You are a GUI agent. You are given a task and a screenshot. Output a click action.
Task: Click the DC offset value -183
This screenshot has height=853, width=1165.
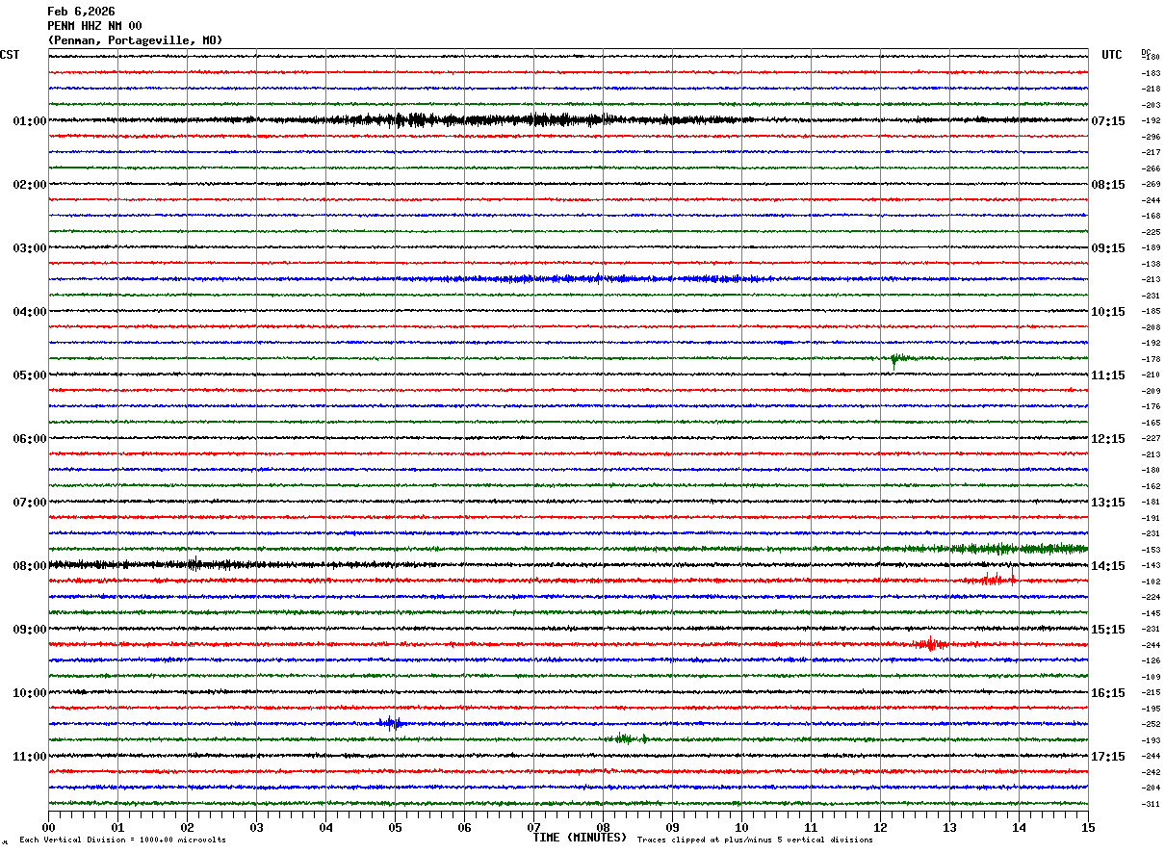(1151, 73)
